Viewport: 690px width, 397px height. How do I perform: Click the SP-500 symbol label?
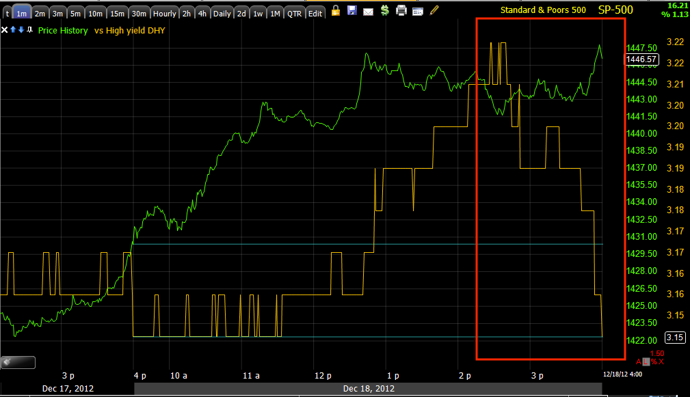[615, 10]
